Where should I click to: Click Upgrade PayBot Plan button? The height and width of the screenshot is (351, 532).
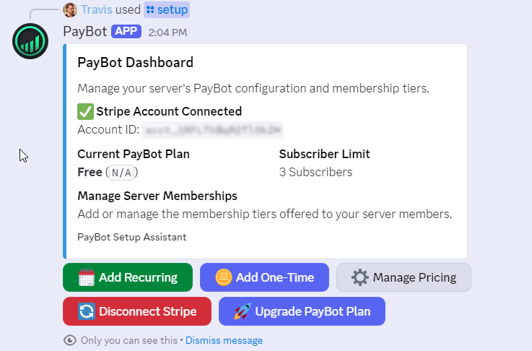(302, 311)
